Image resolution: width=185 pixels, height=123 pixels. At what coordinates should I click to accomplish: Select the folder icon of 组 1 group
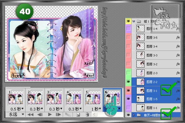pyautogui.click(x=139, y=21)
